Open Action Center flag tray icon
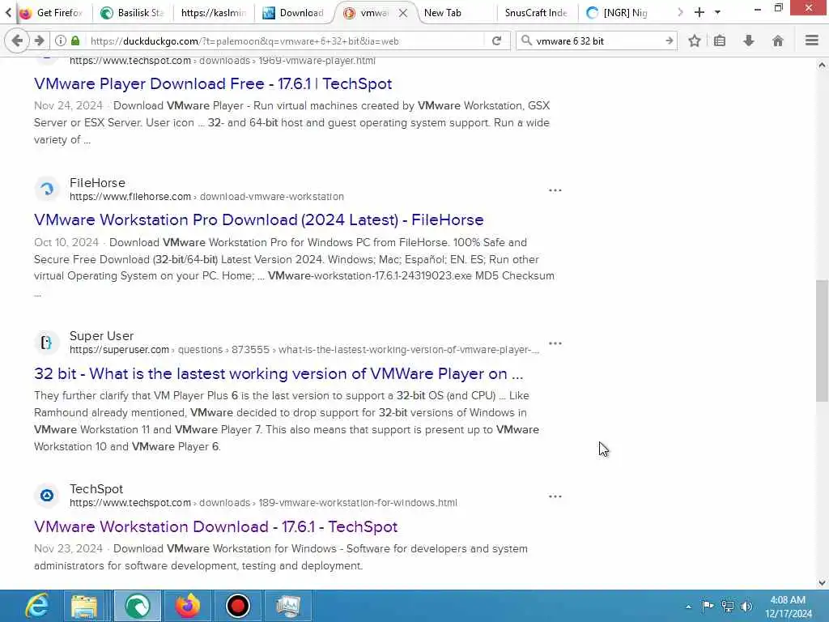This screenshot has height=622, width=829. pos(708,606)
